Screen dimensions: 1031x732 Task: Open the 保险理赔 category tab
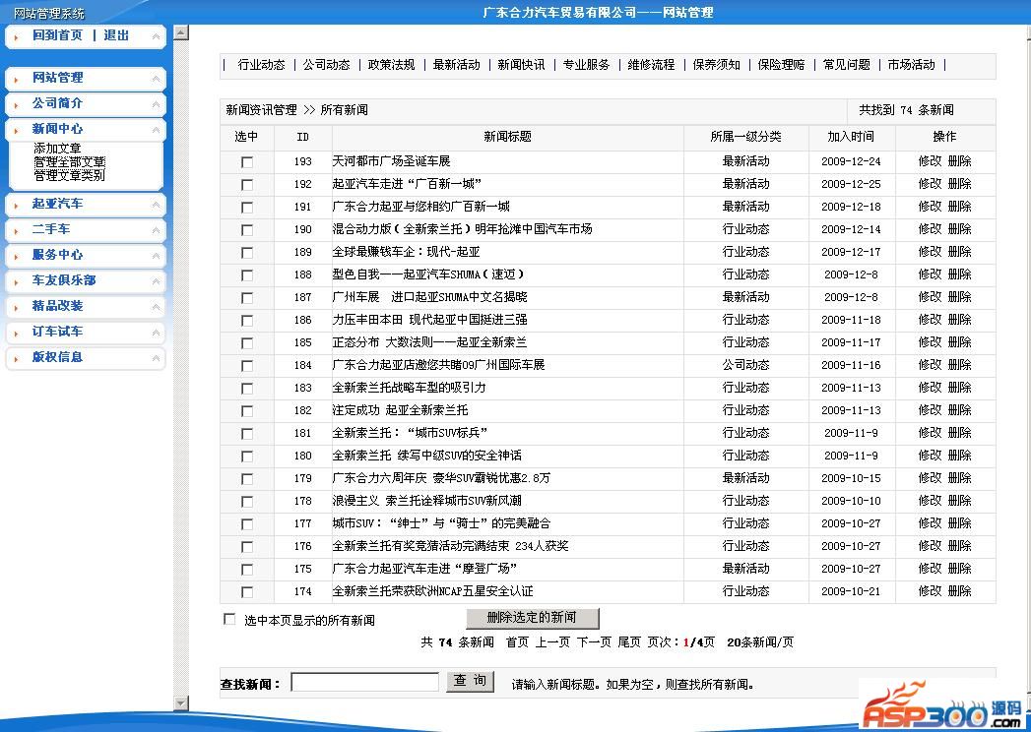click(781, 65)
